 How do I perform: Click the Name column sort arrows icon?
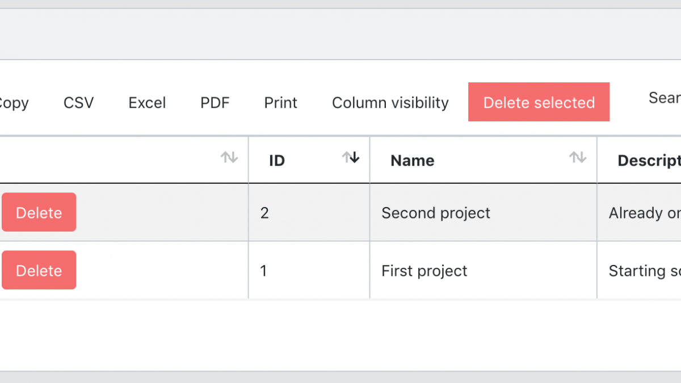[578, 158]
